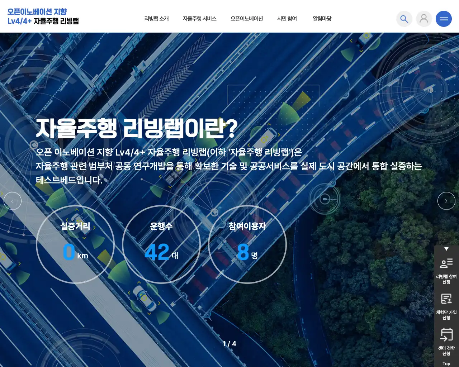Open the 리빙랩 소개 menu
This screenshot has width=459, height=367.
tap(156, 19)
